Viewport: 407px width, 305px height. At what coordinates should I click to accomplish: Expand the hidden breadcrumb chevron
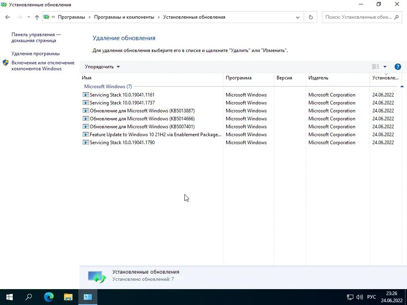point(53,17)
